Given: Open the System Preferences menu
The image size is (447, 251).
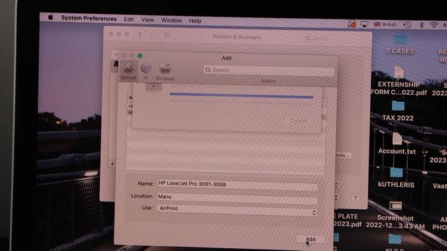Looking at the screenshot, I should (x=89, y=18).
